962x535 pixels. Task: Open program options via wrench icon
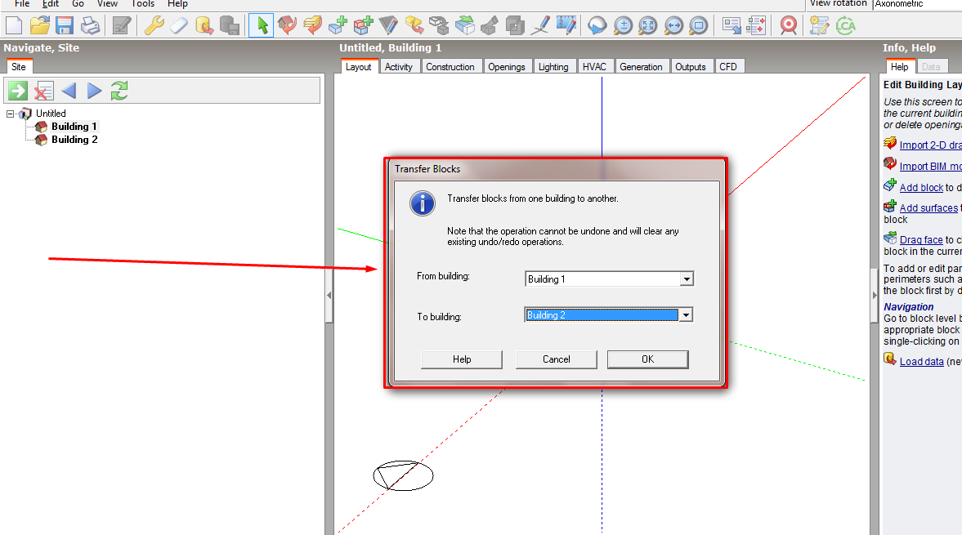coord(154,26)
